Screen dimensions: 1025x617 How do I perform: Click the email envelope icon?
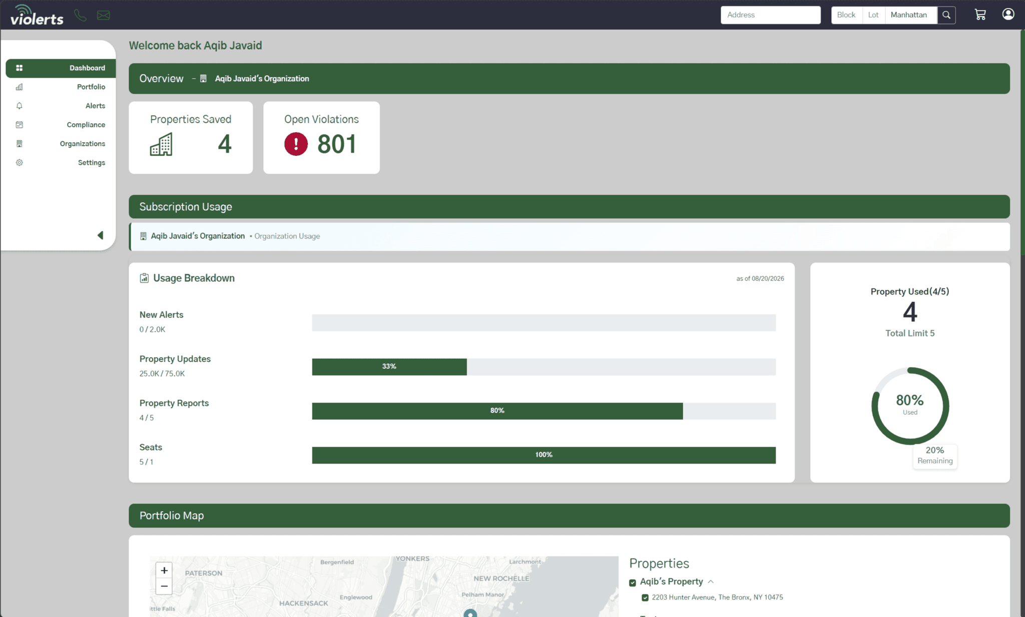point(104,16)
